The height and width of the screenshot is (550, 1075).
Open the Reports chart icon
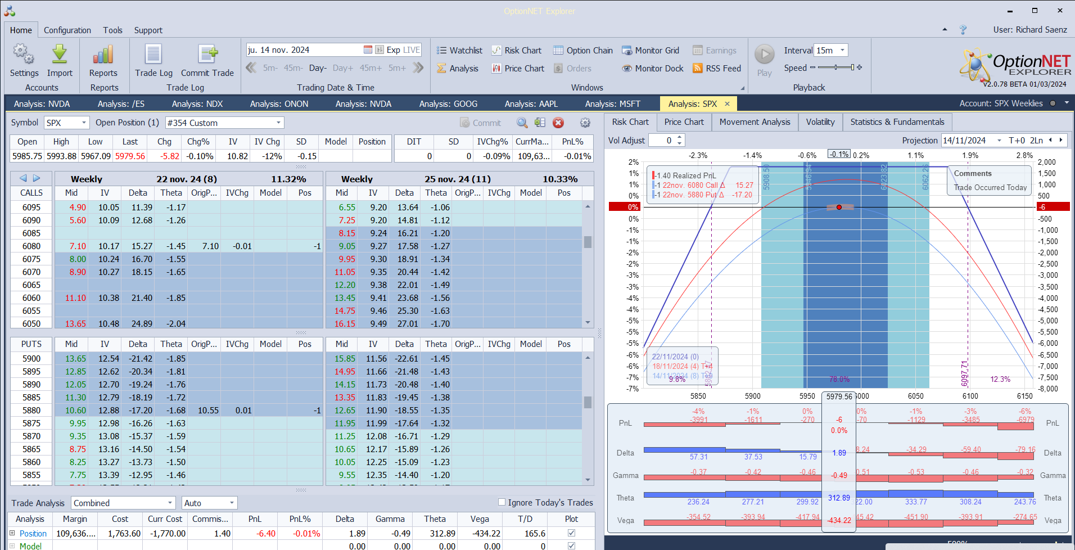[x=103, y=55]
